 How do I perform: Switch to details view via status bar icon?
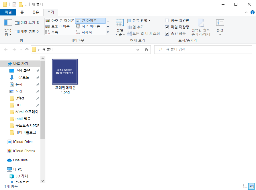(245, 186)
